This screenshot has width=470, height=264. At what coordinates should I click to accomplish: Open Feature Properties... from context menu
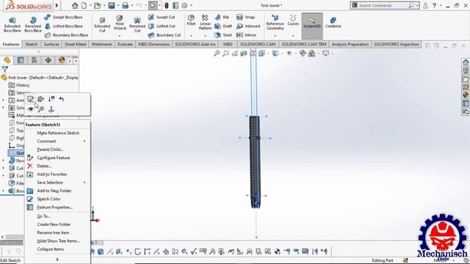[x=55, y=207]
